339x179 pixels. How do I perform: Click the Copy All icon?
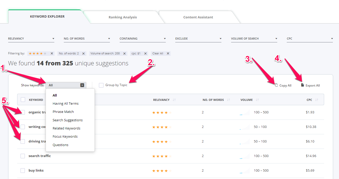[276, 85]
